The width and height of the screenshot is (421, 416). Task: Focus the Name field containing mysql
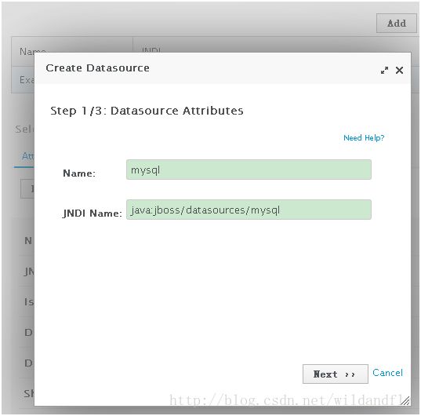pos(249,170)
